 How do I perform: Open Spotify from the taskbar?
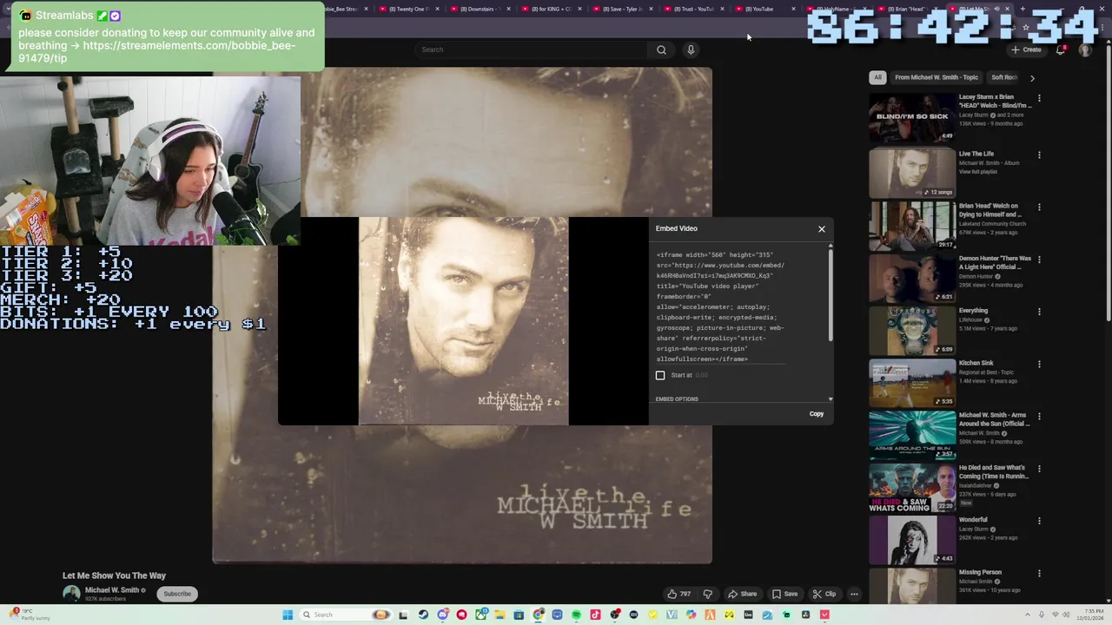coord(576,615)
